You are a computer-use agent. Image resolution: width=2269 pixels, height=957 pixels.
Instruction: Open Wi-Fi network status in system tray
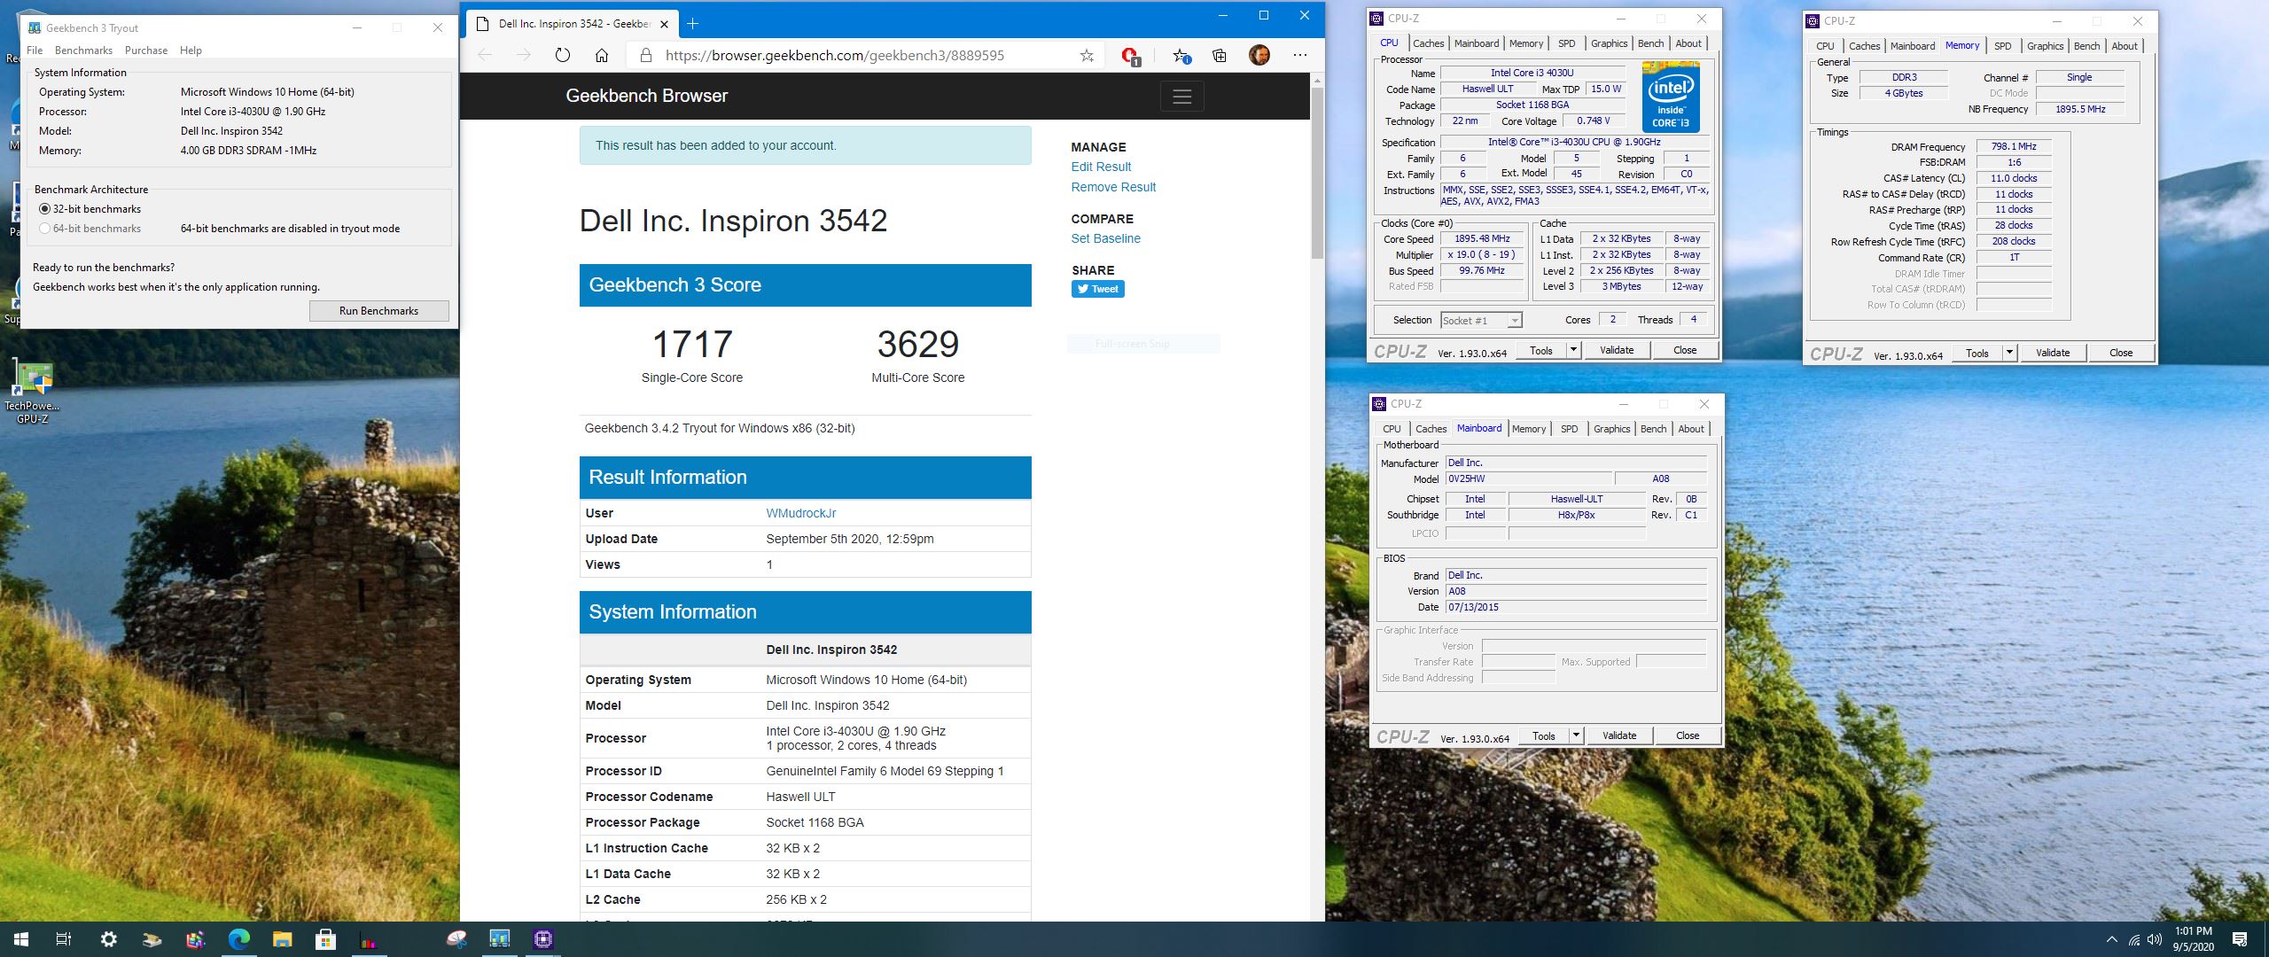[2133, 940]
